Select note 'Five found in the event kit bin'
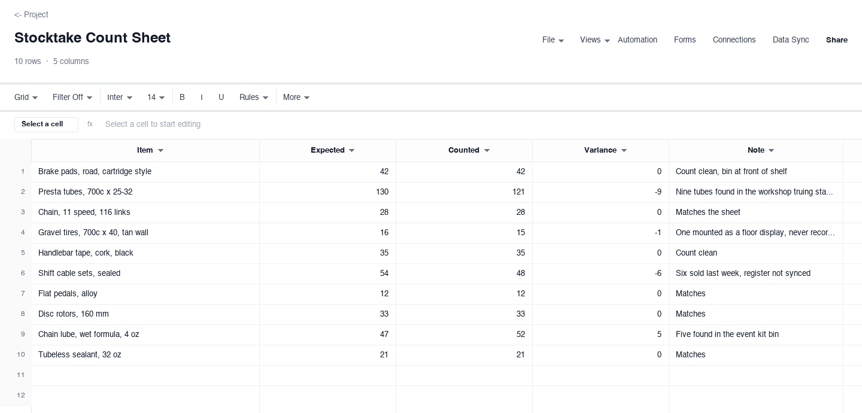Image resolution: width=862 pixels, height=413 pixels. [x=756, y=335]
